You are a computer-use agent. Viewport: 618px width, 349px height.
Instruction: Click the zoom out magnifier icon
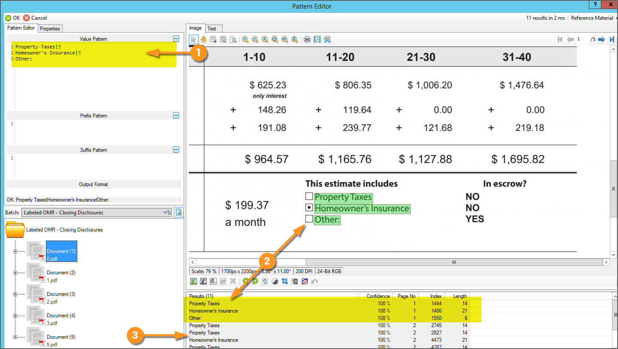(x=255, y=39)
